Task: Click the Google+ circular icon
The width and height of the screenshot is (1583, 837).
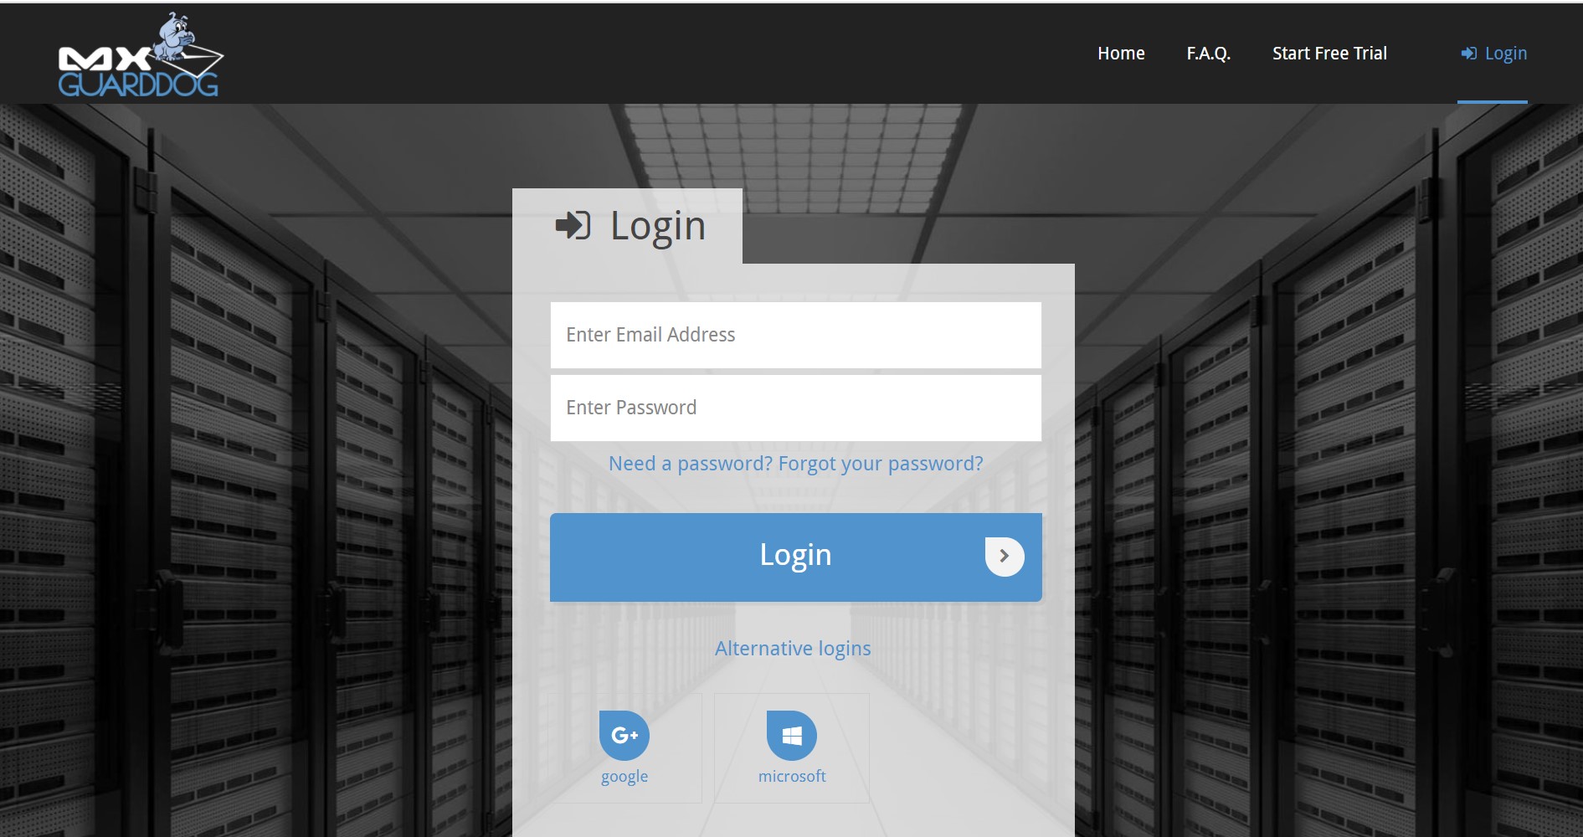Action: (624, 735)
